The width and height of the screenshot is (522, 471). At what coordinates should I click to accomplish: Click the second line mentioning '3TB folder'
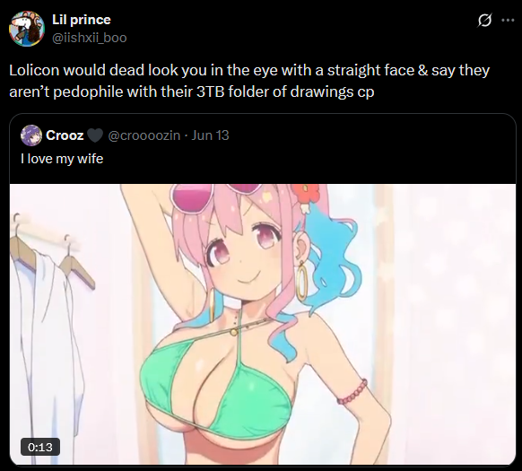[x=192, y=92]
